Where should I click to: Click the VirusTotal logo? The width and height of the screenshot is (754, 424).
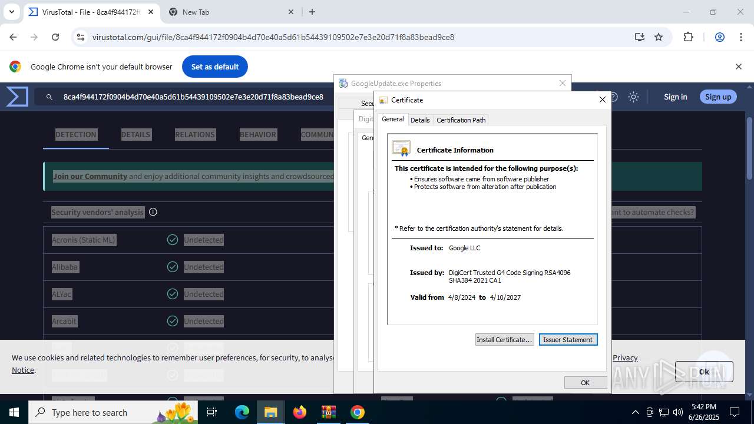pos(17,97)
